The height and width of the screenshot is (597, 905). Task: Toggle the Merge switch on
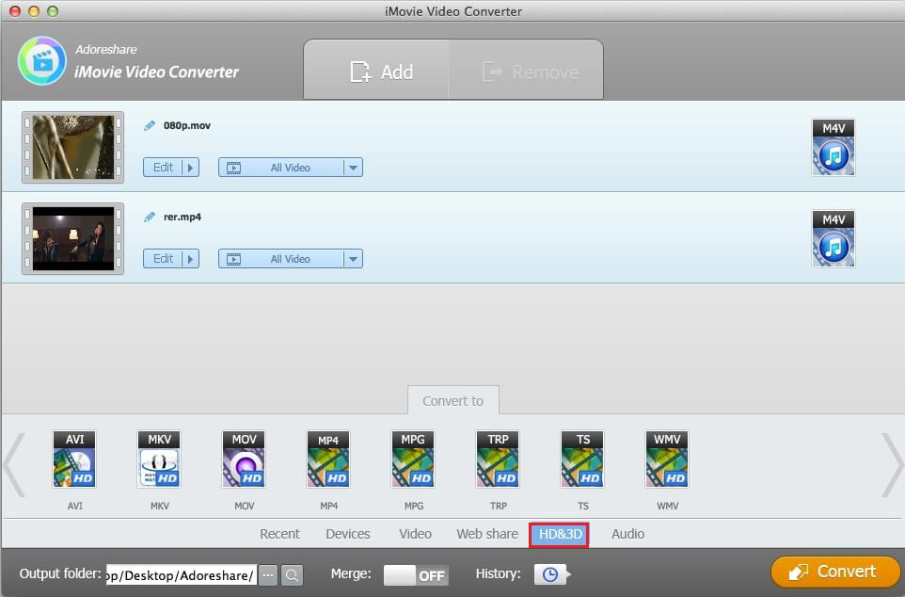click(416, 574)
